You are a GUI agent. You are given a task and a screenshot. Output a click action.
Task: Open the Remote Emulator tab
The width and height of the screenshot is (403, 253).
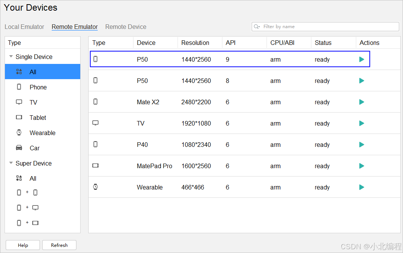pyautogui.click(x=75, y=27)
